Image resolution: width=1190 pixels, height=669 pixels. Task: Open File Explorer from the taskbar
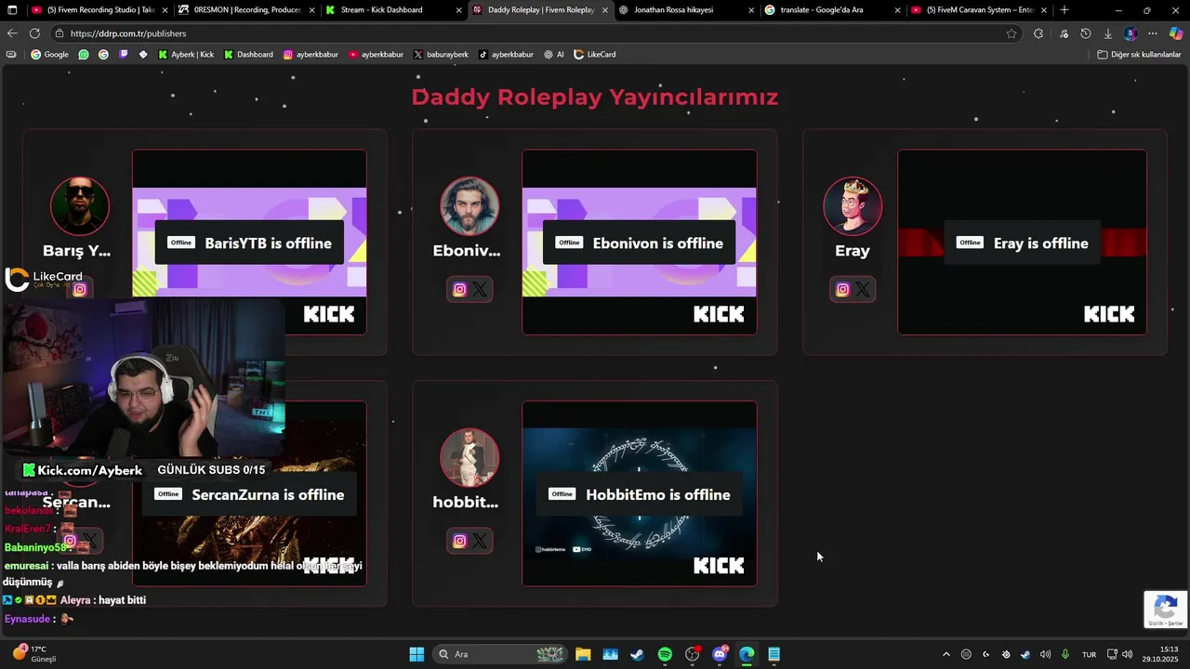click(x=583, y=654)
